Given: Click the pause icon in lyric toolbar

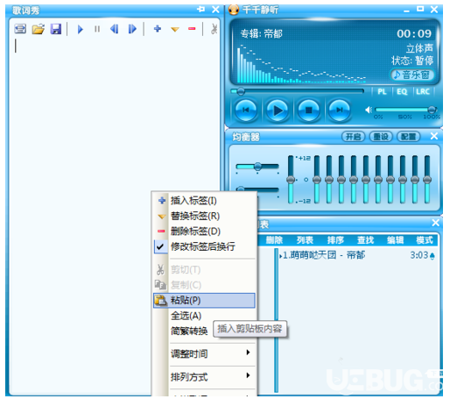Looking at the screenshot, I should (x=97, y=29).
